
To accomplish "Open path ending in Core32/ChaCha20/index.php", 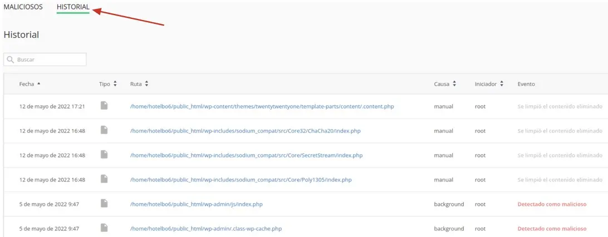I will 246,131.
